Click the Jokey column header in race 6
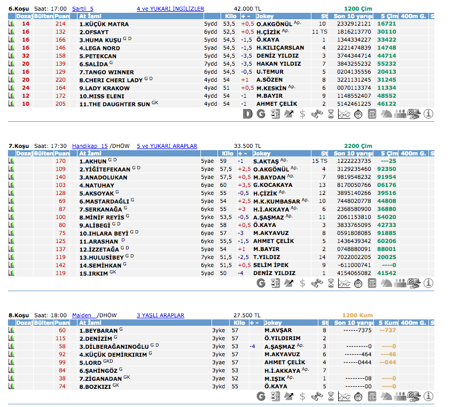Viewport: 453px width, 407px height. tap(265, 17)
